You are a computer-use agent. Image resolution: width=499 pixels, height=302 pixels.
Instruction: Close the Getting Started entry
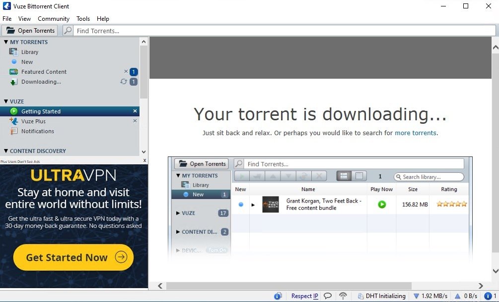click(135, 111)
